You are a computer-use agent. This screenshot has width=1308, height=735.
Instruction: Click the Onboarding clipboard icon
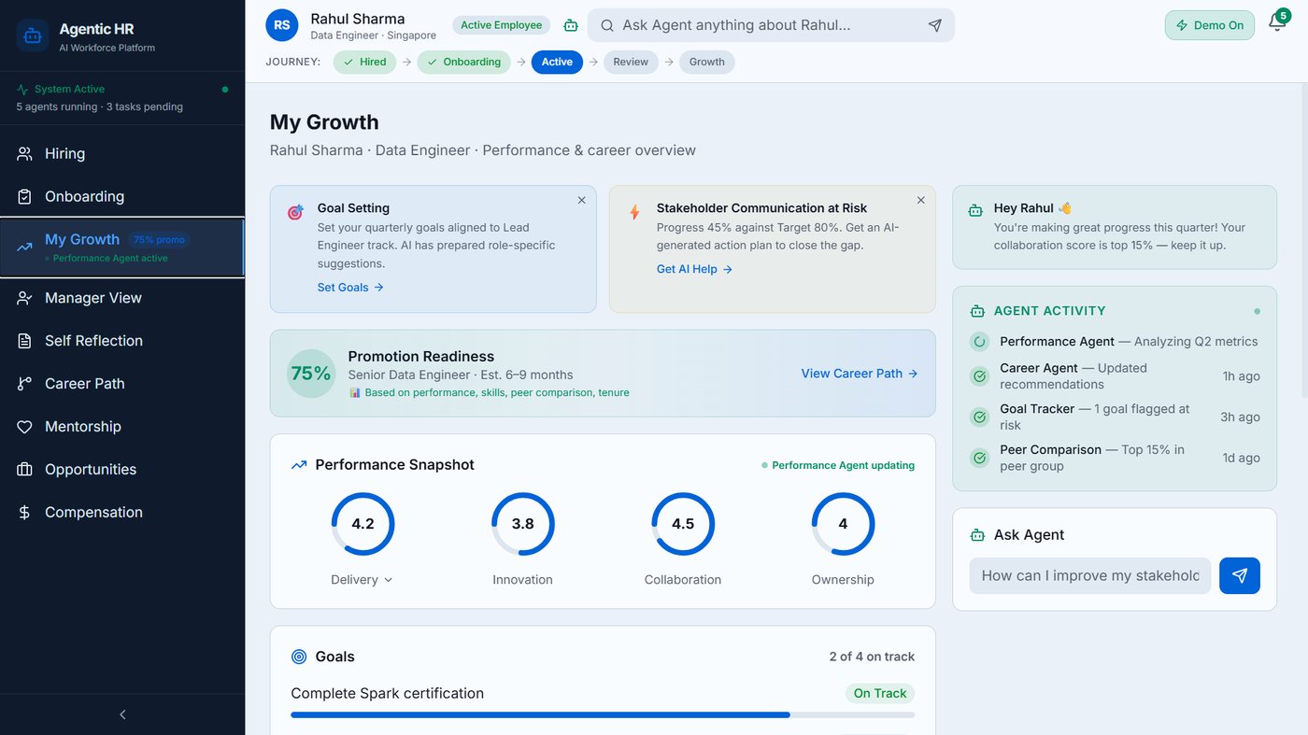[24, 197]
